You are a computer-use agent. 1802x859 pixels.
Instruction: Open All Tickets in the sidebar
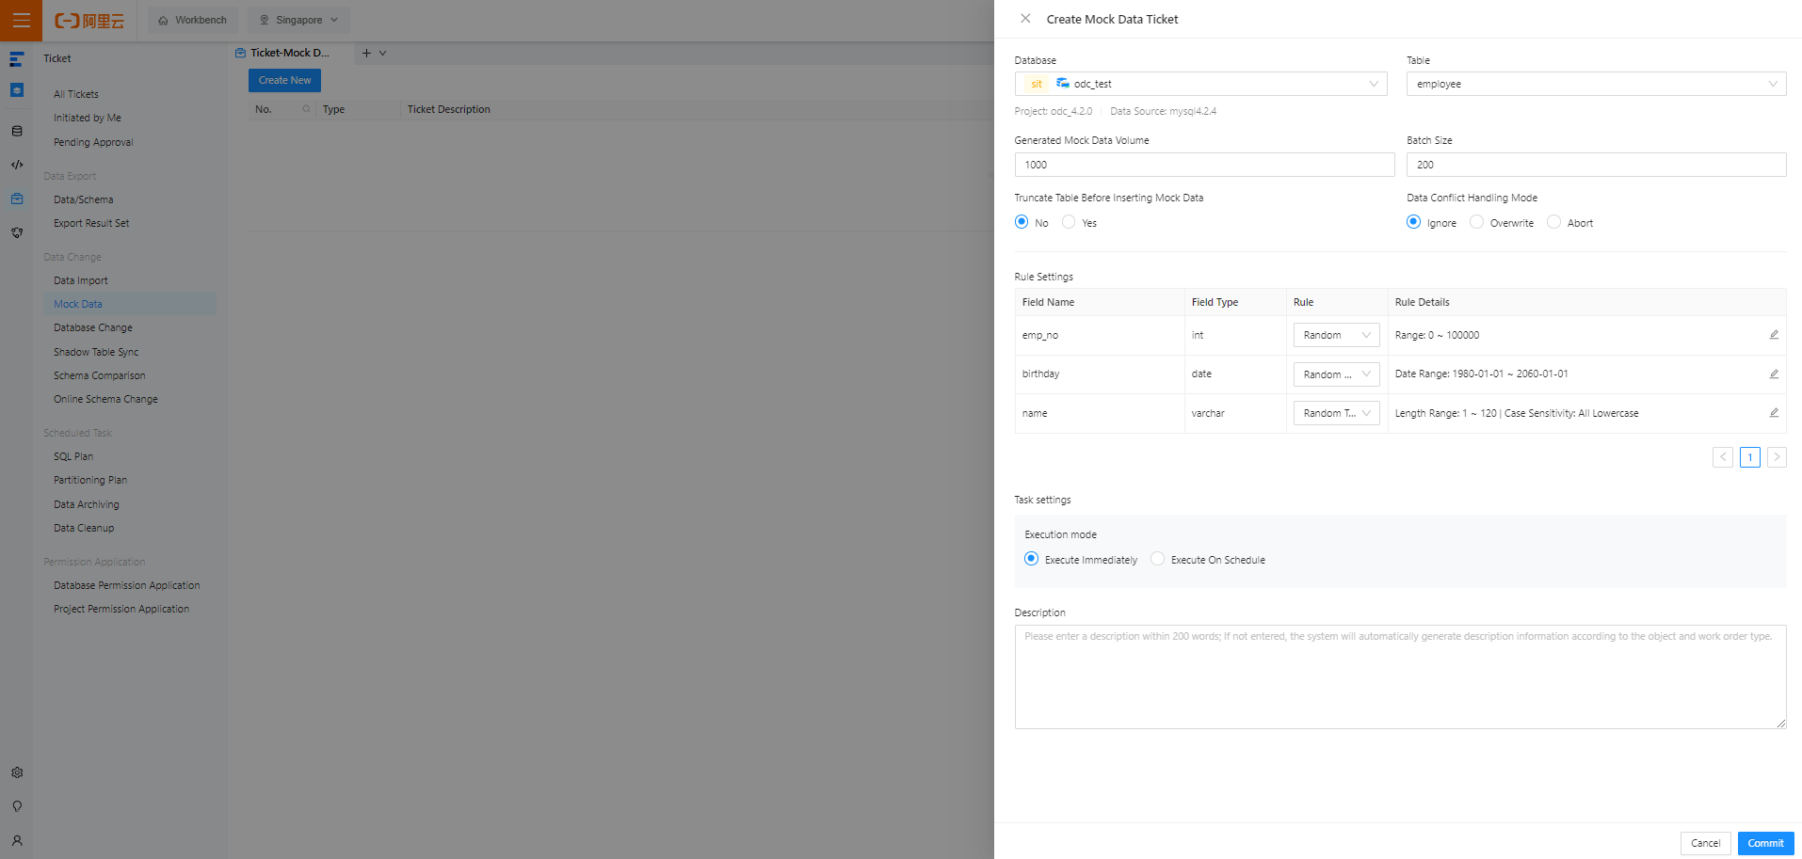tap(76, 94)
